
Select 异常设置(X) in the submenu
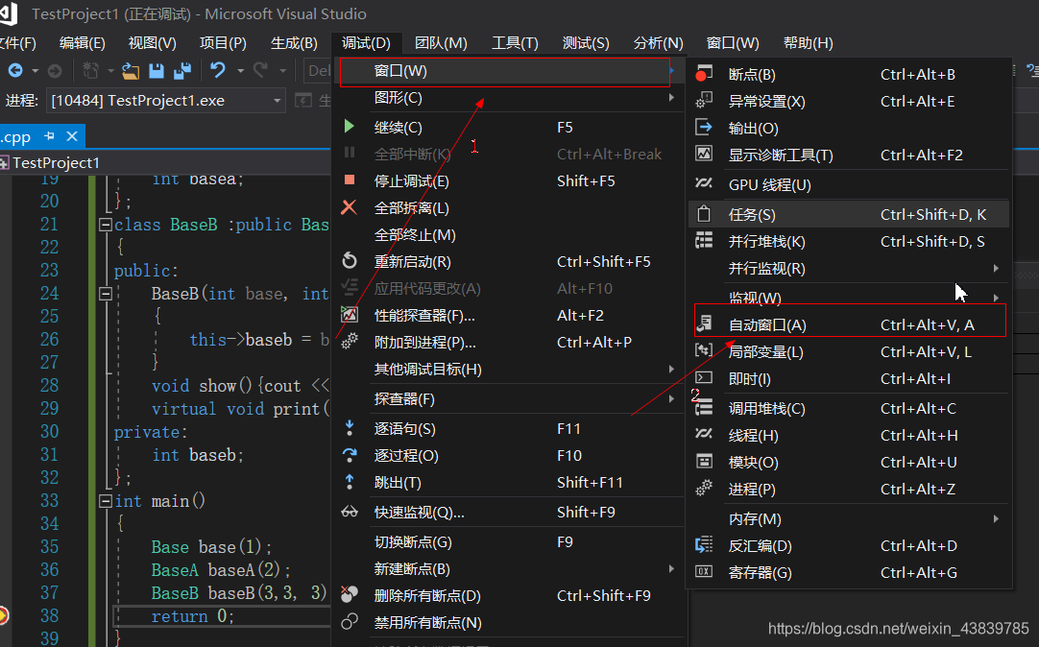point(850,102)
